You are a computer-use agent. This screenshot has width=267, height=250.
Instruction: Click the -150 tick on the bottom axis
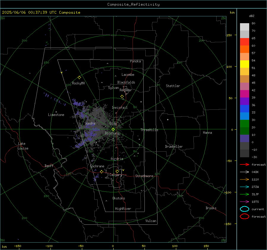[x=18, y=246]
